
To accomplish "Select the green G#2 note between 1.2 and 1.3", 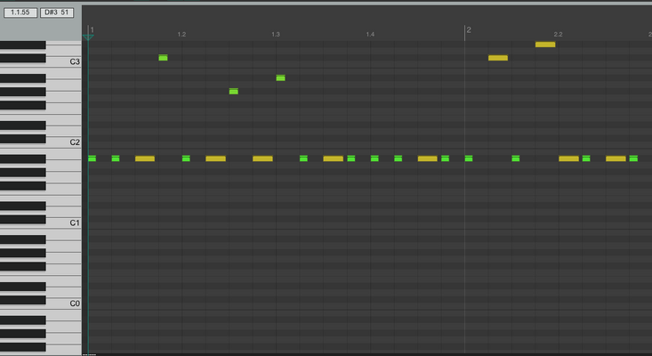I will 234,91.
